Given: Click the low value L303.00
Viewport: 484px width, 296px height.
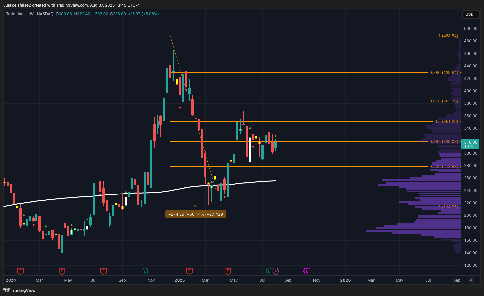Looking at the screenshot, I should (x=100, y=14).
